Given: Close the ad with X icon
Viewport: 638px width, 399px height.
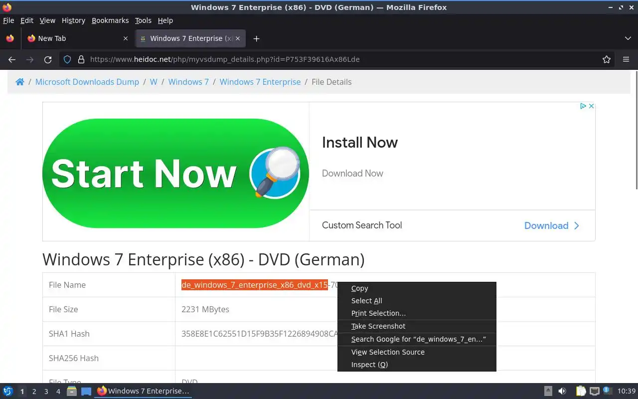Looking at the screenshot, I should point(591,106).
